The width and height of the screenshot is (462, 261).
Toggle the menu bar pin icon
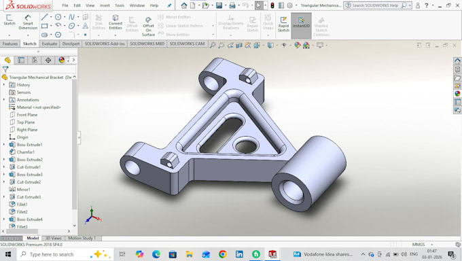click(169, 5)
